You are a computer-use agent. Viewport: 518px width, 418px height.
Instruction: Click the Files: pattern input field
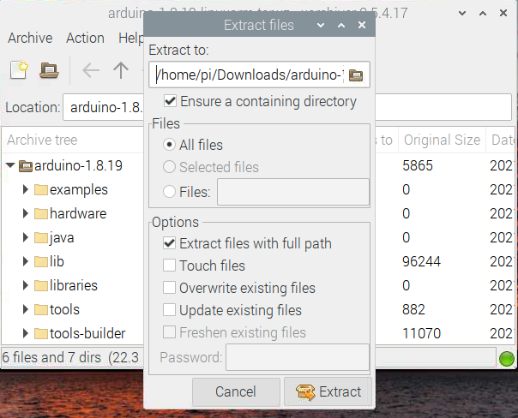pyautogui.click(x=293, y=192)
